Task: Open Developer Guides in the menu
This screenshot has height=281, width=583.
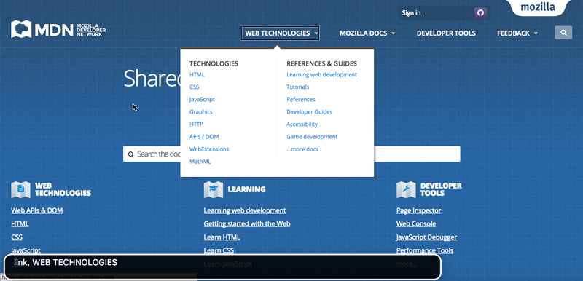Action: pyautogui.click(x=309, y=111)
